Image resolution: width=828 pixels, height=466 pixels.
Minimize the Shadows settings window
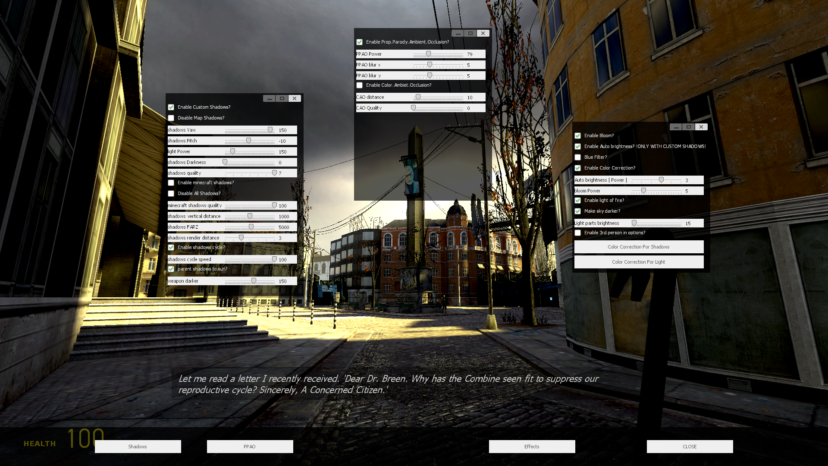tap(270, 98)
